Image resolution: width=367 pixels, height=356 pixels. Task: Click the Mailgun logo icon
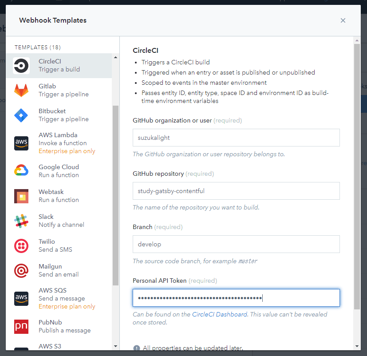click(21, 270)
